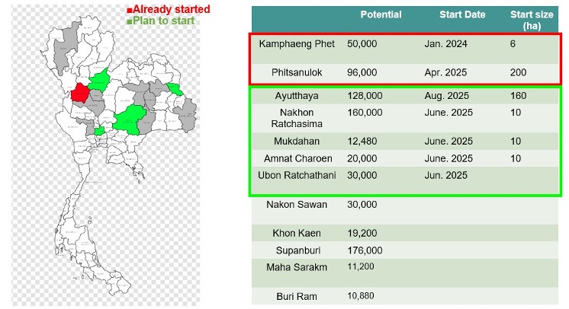Click the Maha Sarakm row name

pos(297,267)
